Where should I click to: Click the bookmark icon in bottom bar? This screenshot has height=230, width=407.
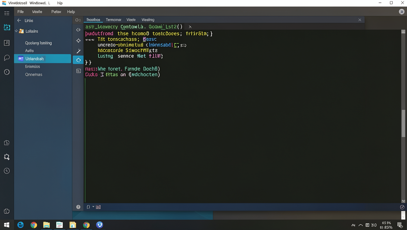pos(88,207)
